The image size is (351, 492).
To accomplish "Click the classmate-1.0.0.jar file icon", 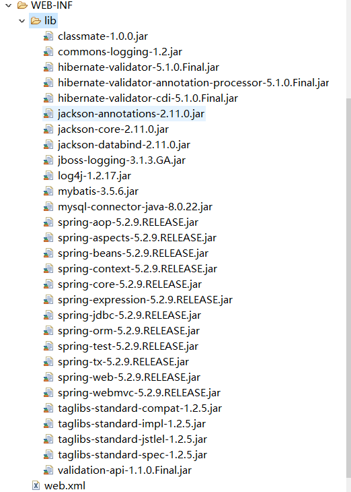I will 48,36.
